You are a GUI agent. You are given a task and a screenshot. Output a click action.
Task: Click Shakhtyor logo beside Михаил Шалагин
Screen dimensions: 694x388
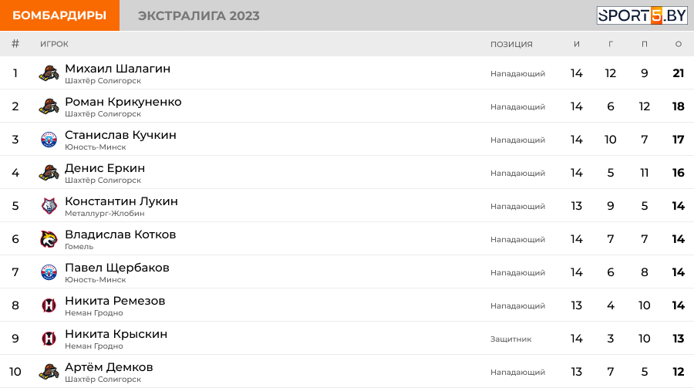(49, 73)
